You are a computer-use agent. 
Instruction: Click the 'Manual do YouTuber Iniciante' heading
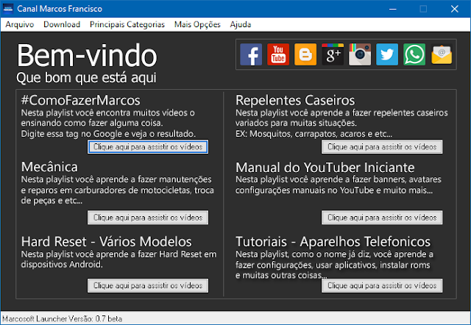pos(325,168)
